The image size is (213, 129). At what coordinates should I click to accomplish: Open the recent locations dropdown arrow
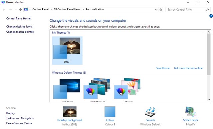[x=16, y=10]
